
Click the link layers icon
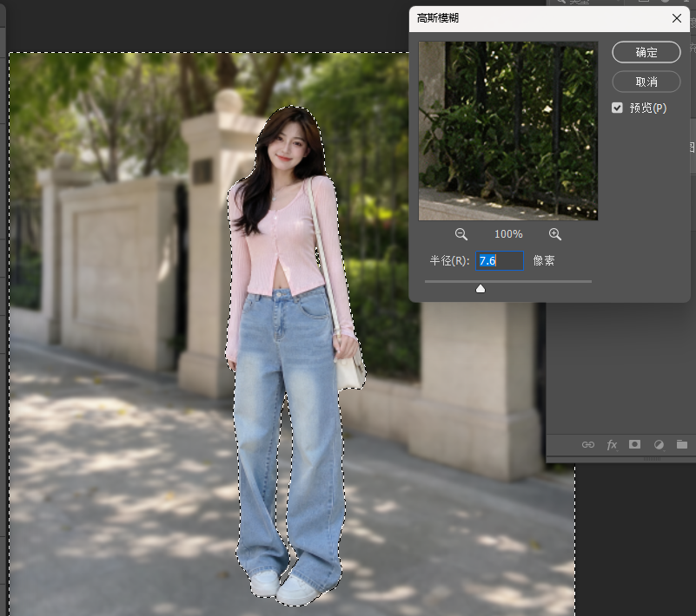[x=588, y=444]
